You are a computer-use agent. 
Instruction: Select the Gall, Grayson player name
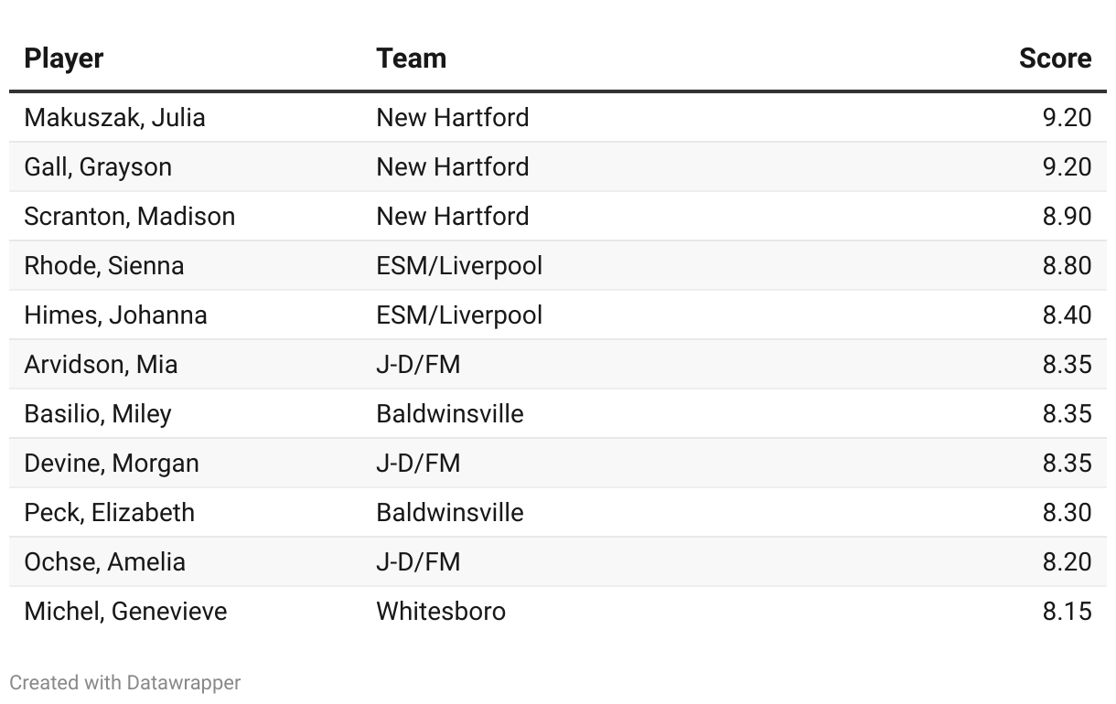point(98,167)
